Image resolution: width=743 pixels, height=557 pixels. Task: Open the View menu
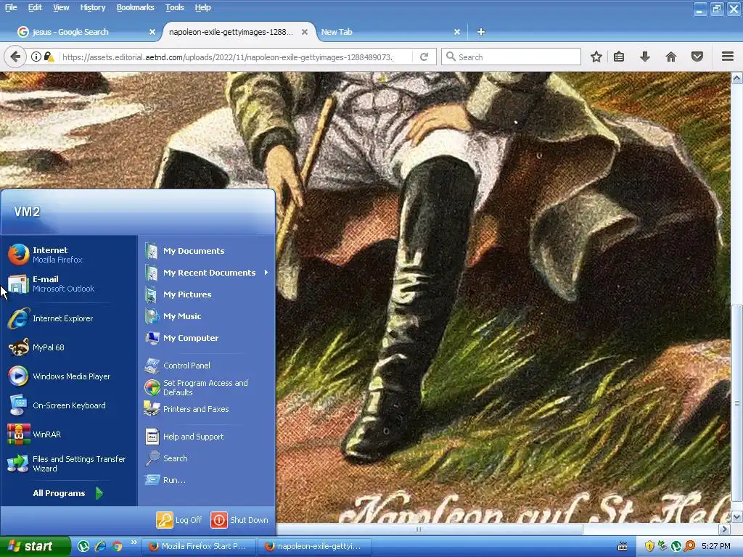[61, 7]
